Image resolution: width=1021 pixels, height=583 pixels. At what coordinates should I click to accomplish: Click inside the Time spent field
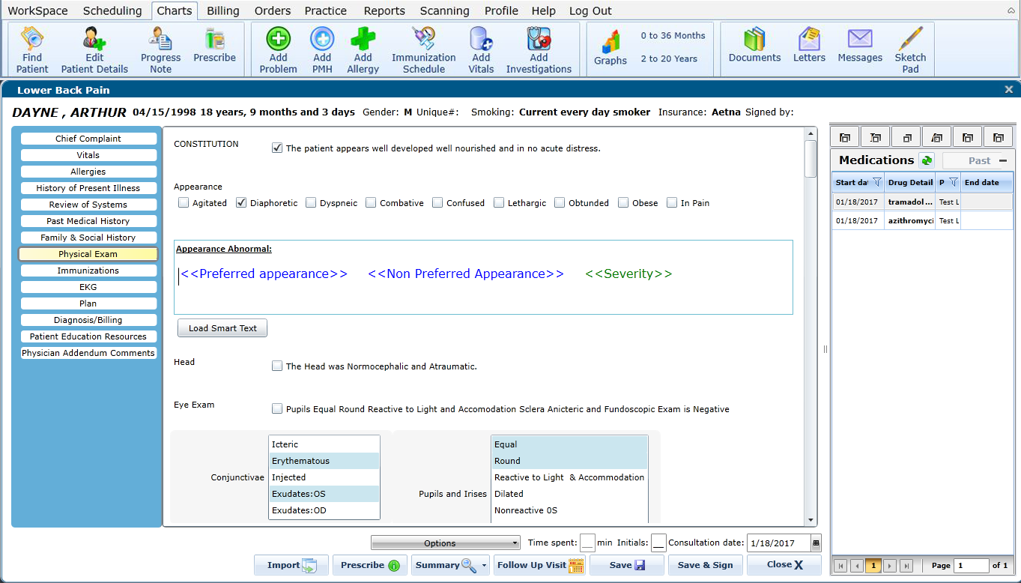[x=587, y=542]
